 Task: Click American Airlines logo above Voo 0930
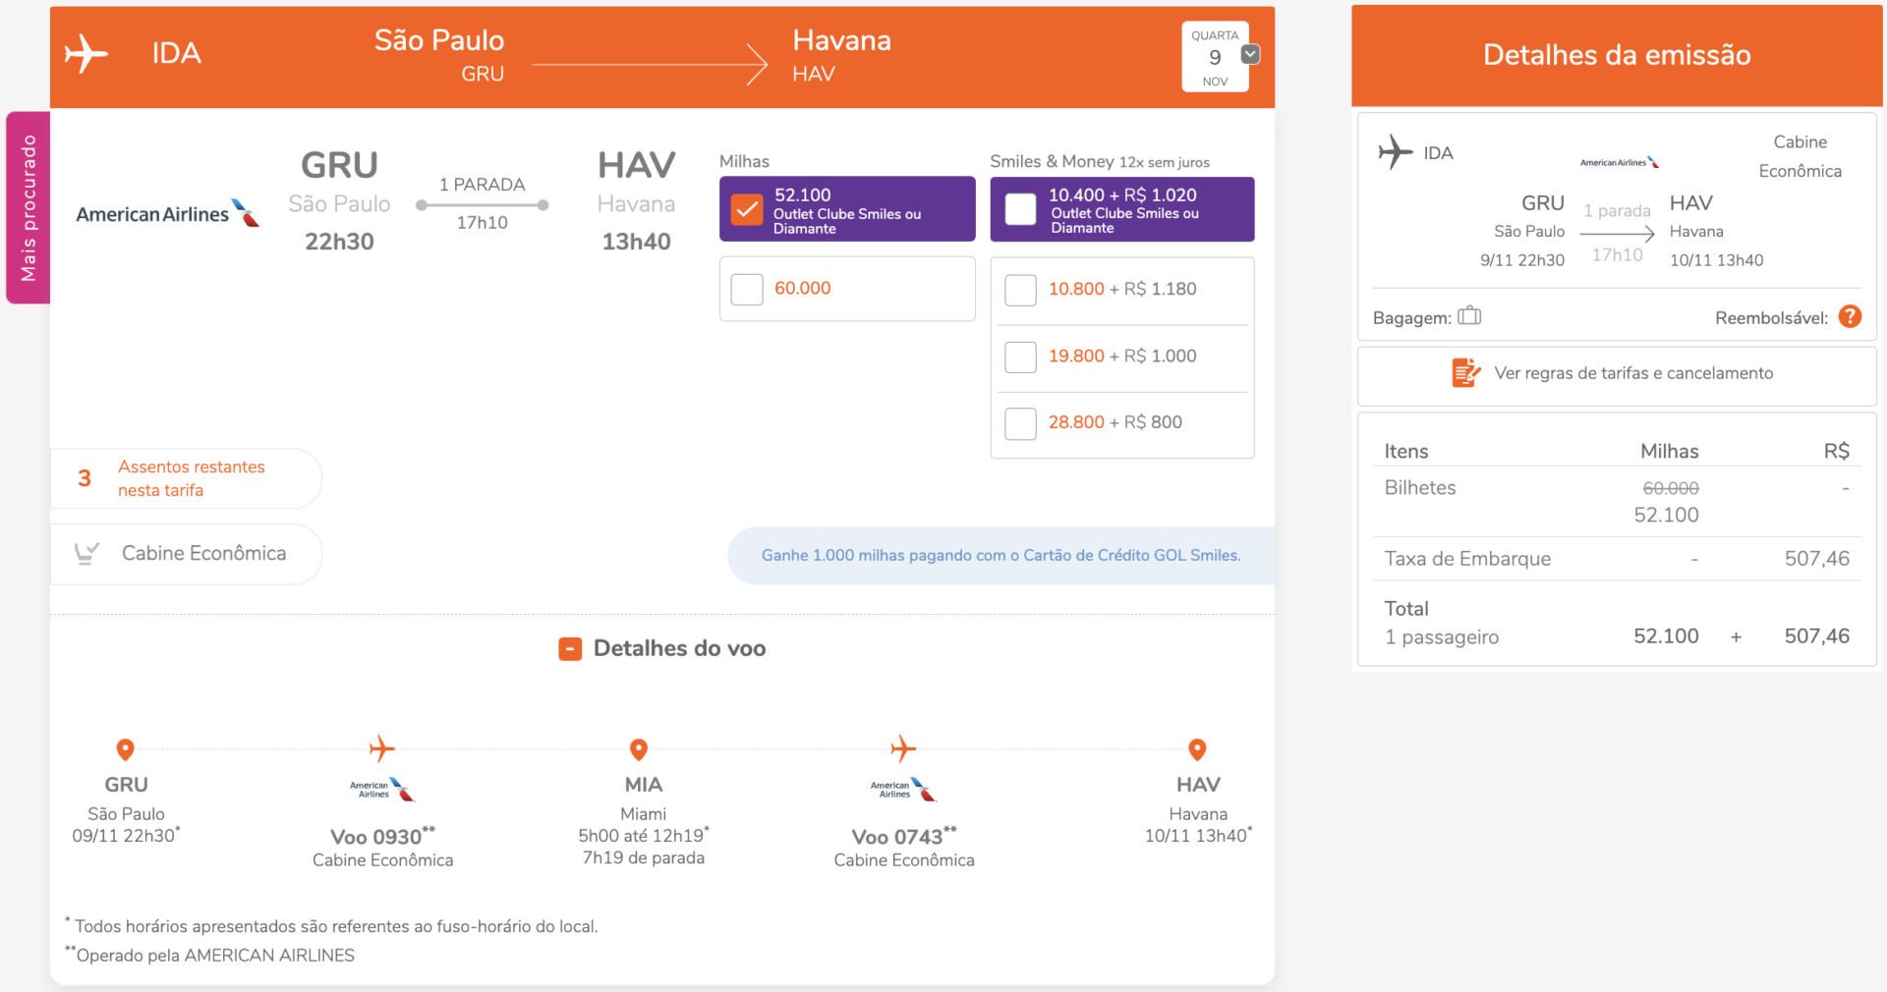[382, 790]
